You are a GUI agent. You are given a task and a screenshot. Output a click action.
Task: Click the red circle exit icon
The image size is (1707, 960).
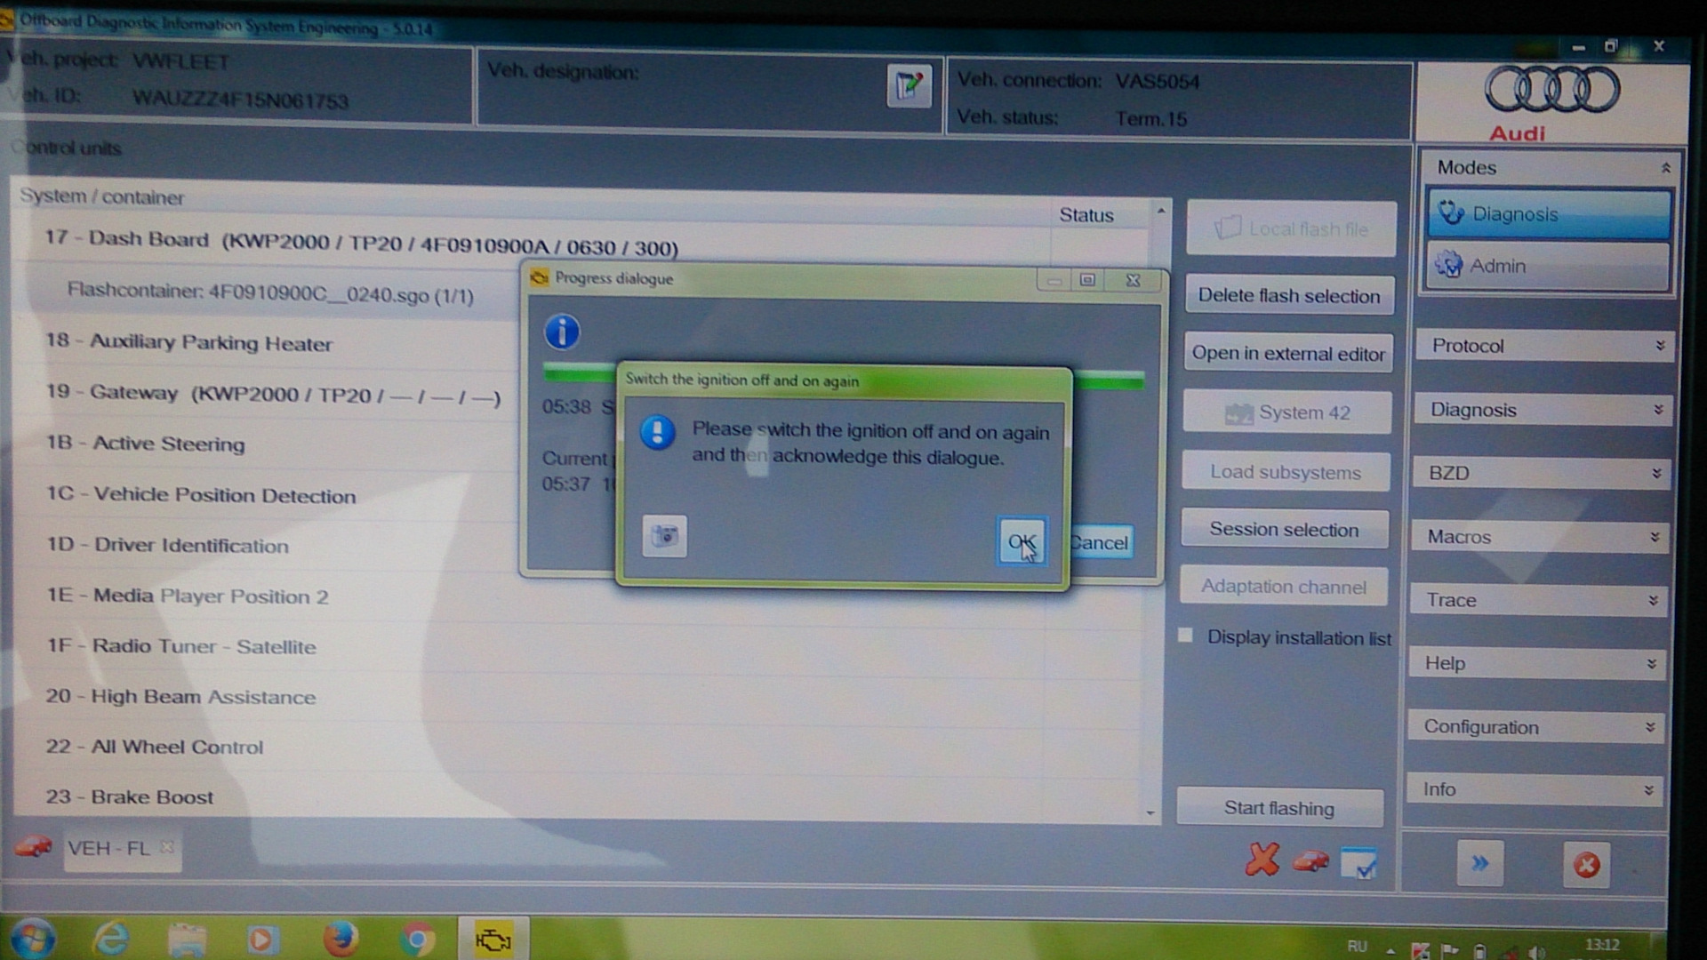(1586, 865)
